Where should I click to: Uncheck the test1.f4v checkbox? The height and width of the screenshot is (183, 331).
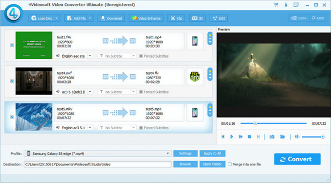12,45
